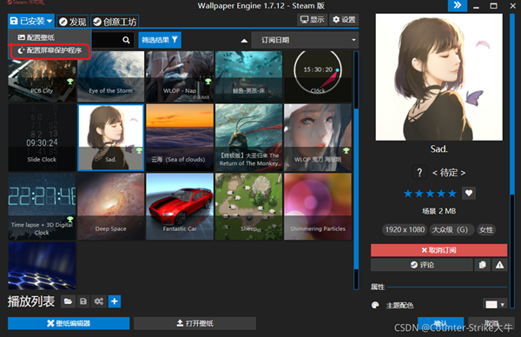521x337 pixels.
Task: Select the Slide Clock wallpaper
Action: tap(42, 137)
